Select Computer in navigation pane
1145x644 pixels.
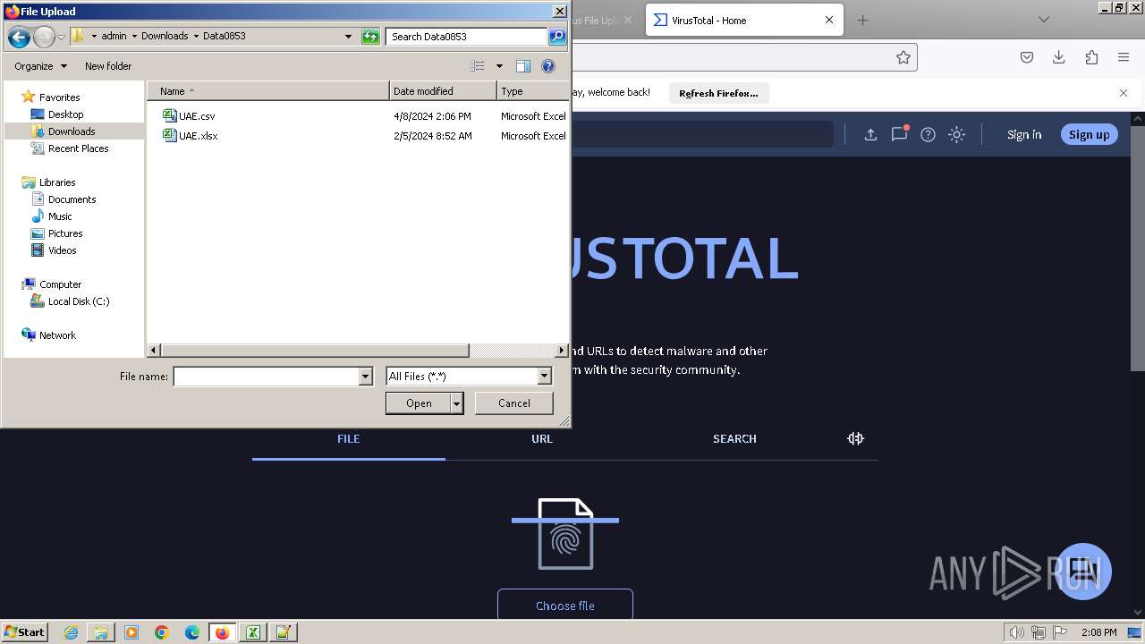point(60,284)
